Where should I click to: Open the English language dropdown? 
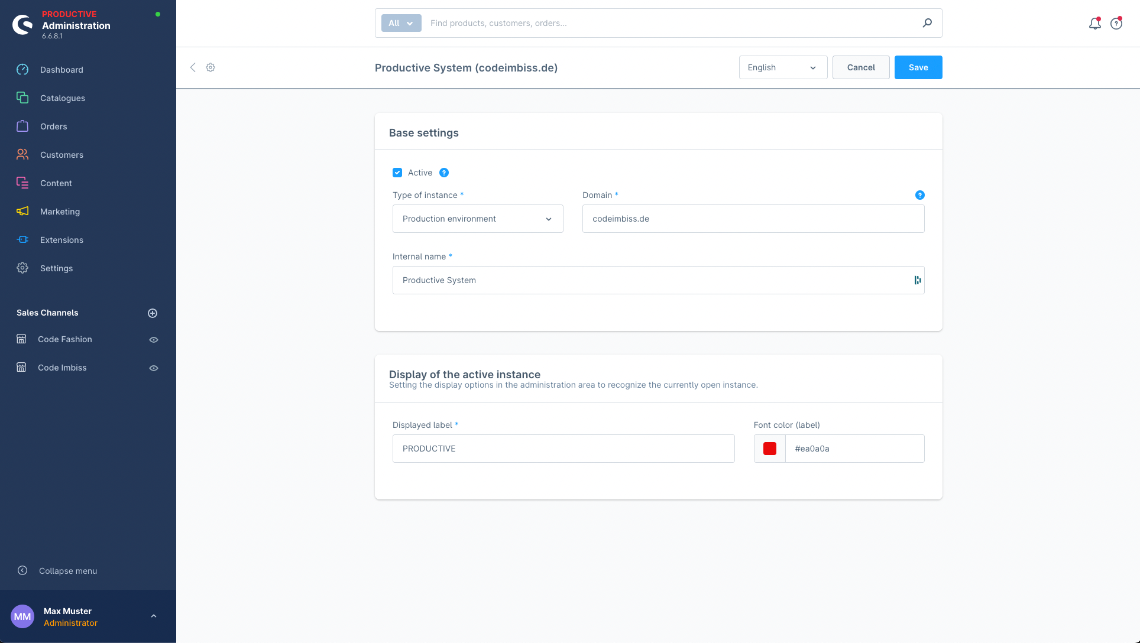[x=783, y=67]
